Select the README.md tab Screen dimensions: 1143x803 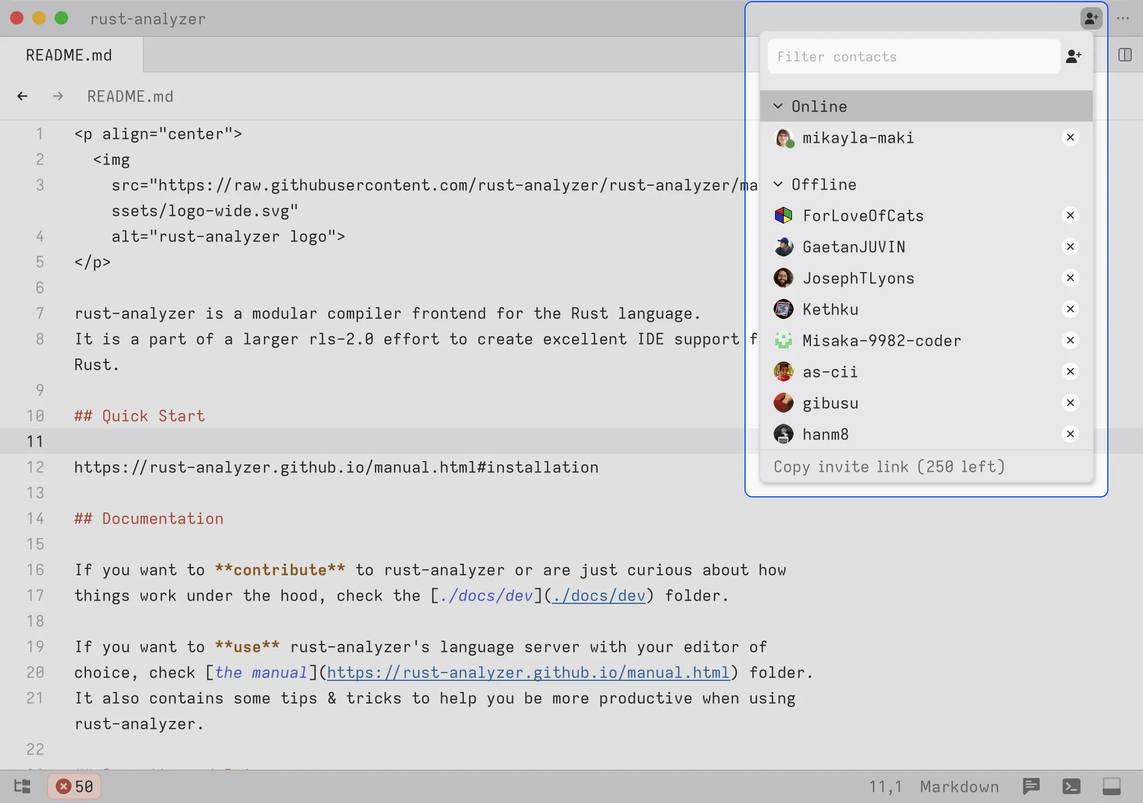(x=69, y=55)
